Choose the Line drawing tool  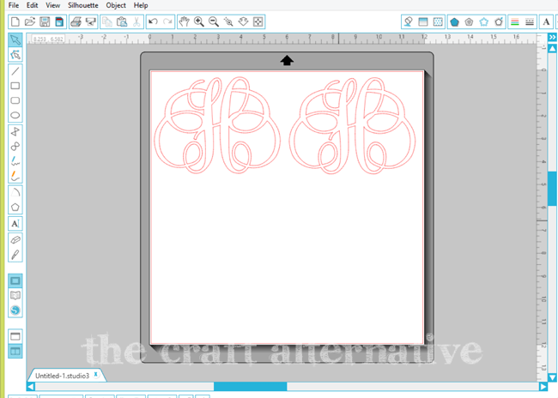pos(15,71)
